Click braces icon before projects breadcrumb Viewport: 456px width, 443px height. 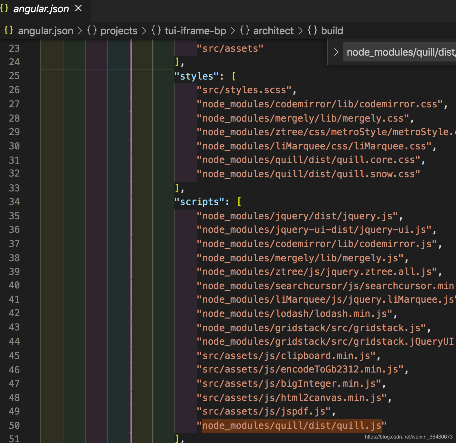pos(92,30)
